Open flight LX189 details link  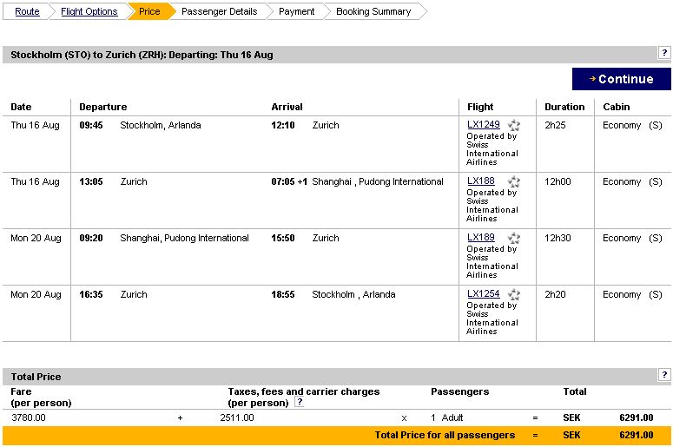[x=480, y=238]
